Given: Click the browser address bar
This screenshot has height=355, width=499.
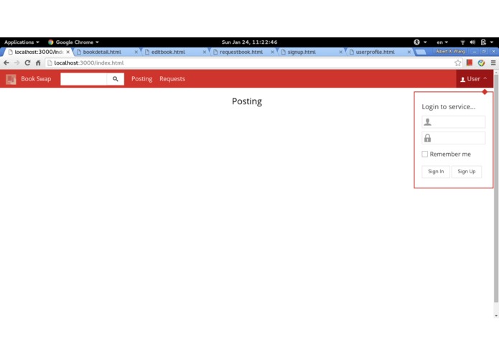Looking at the screenshot, I should [251, 63].
